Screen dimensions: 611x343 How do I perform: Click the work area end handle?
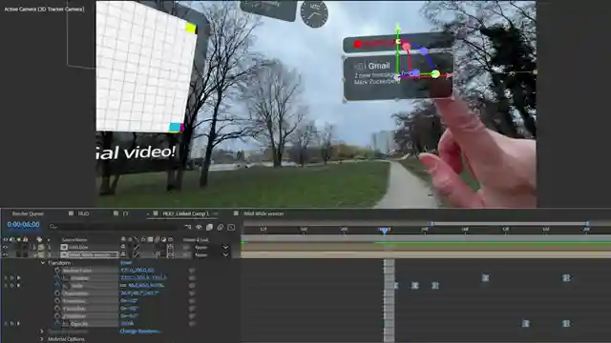(x=587, y=224)
